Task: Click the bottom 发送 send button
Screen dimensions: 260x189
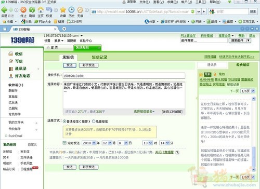Action: (x=70, y=167)
